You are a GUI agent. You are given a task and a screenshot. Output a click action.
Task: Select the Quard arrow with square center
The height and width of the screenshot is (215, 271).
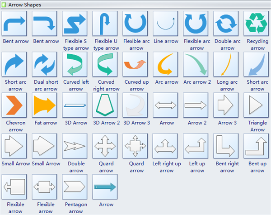[135, 146]
